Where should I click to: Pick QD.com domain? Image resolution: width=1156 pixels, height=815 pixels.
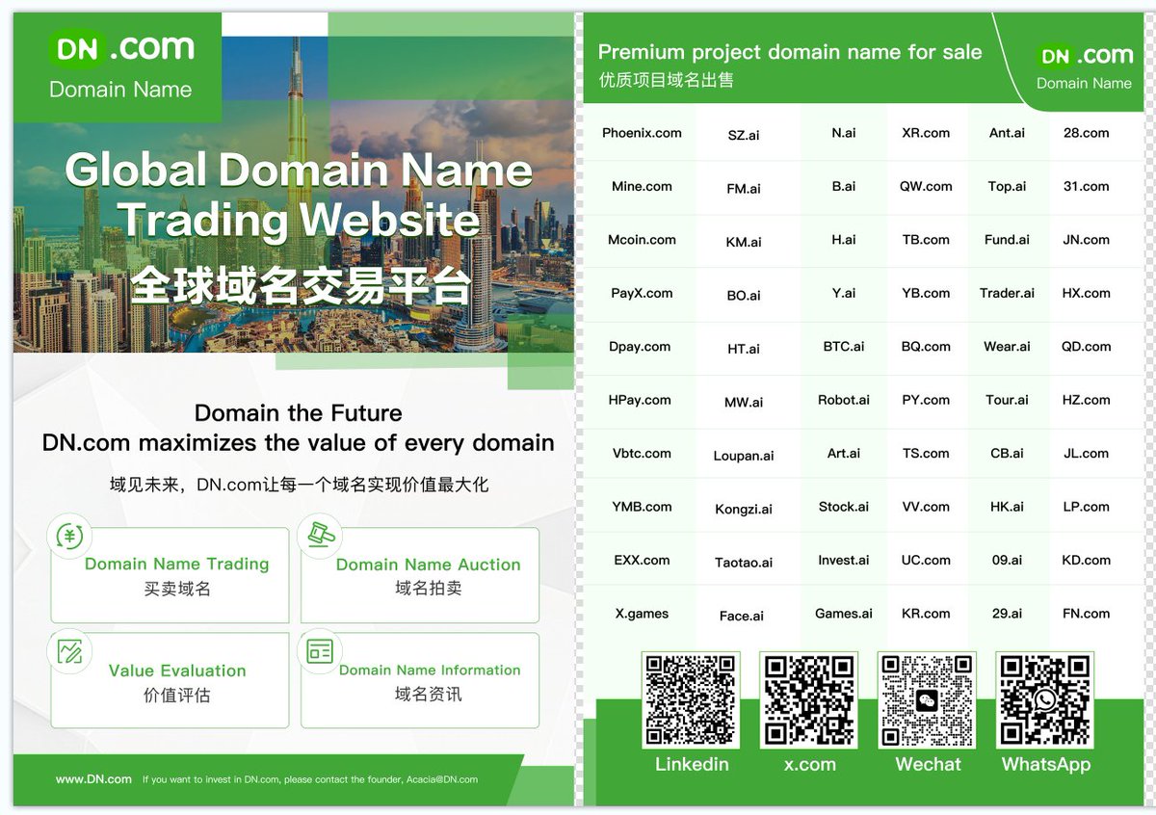point(1086,347)
